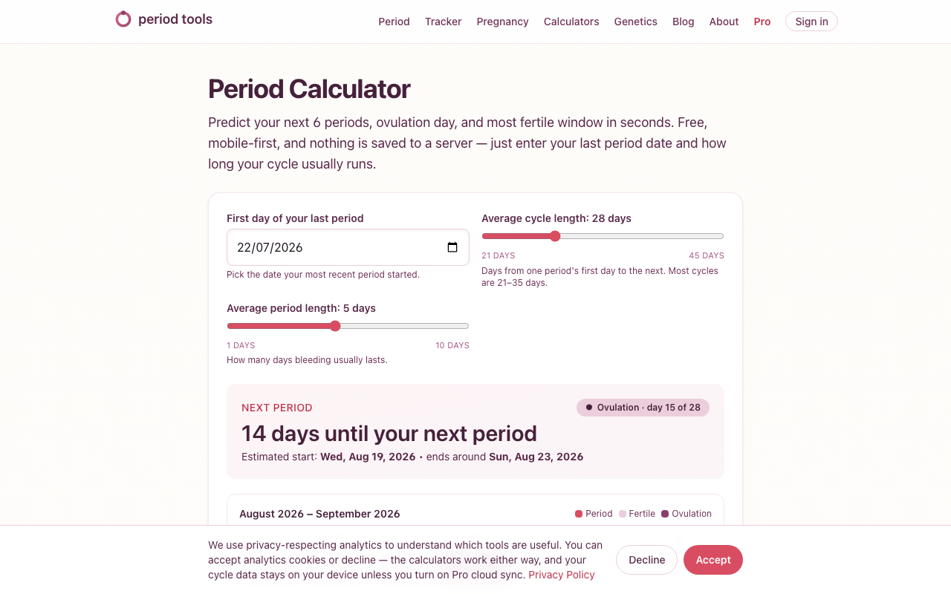Click the Ovulation day 15 of 28 badge
Screen dimensions: 951x594
(x=643, y=408)
